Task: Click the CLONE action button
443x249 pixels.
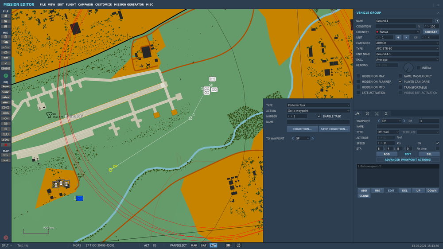Action: coord(364,196)
